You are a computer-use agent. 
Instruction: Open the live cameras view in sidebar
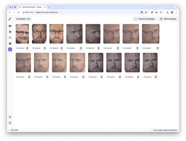(x=10, y=26)
